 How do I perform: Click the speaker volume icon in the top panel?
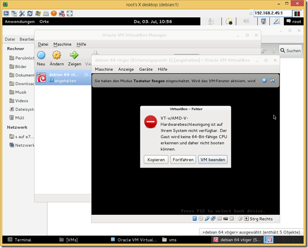coord(246,21)
